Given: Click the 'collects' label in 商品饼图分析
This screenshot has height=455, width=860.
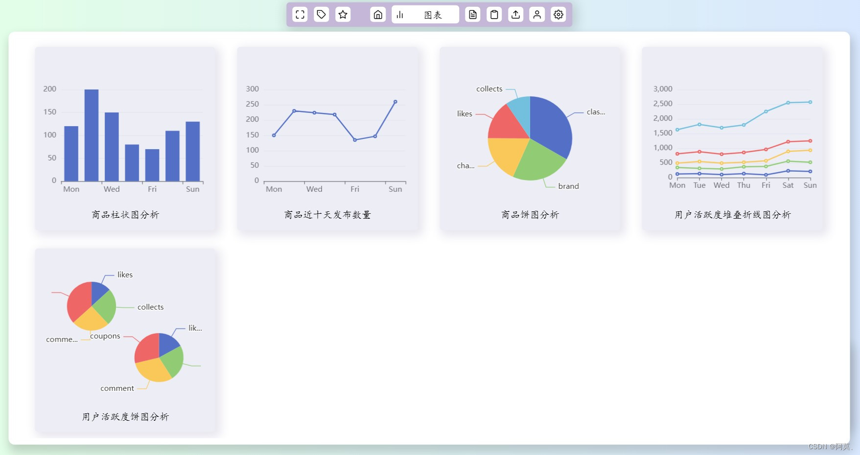Looking at the screenshot, I should pos(489,89).
